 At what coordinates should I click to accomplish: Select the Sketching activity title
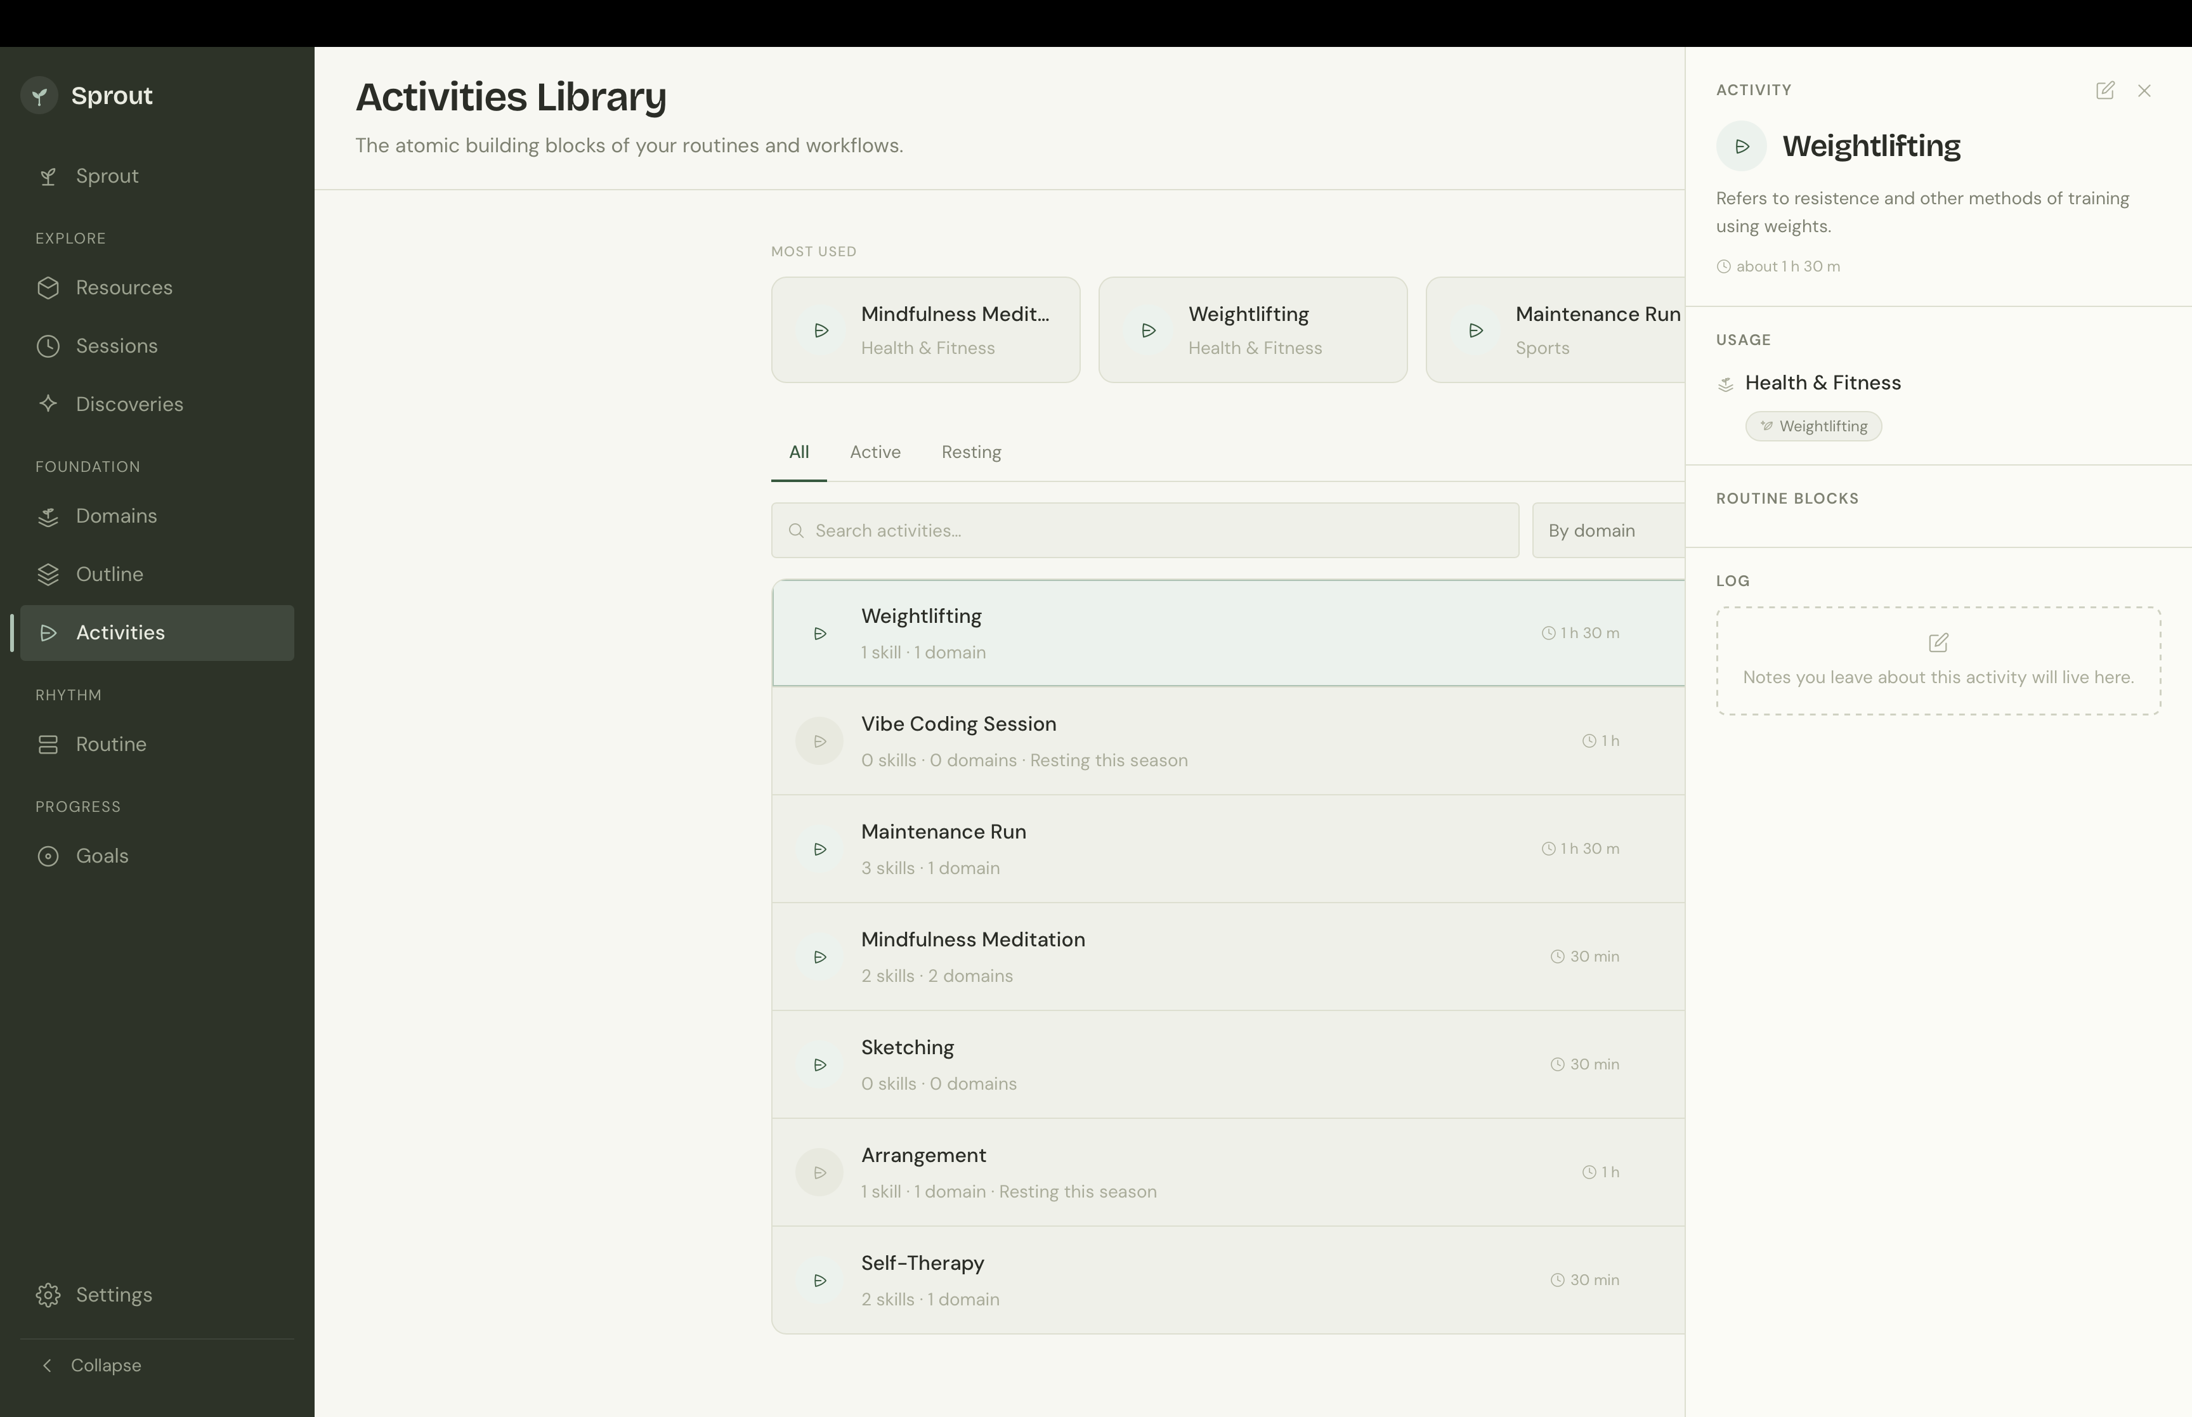pos(907,1047)
